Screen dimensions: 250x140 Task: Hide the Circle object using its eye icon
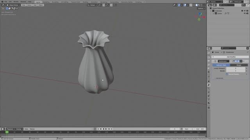coord(245,14)
